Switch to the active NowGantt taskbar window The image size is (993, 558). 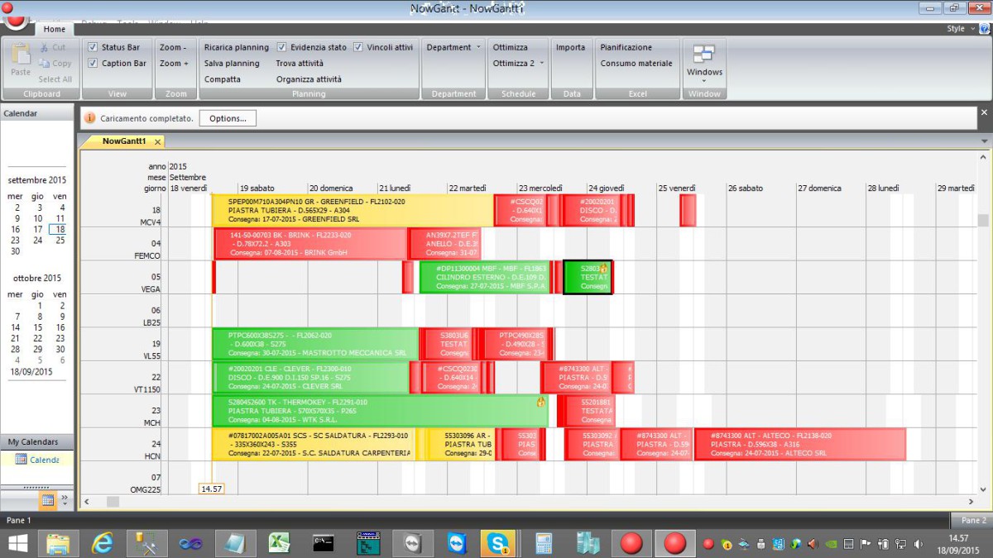tap(675, 543)
